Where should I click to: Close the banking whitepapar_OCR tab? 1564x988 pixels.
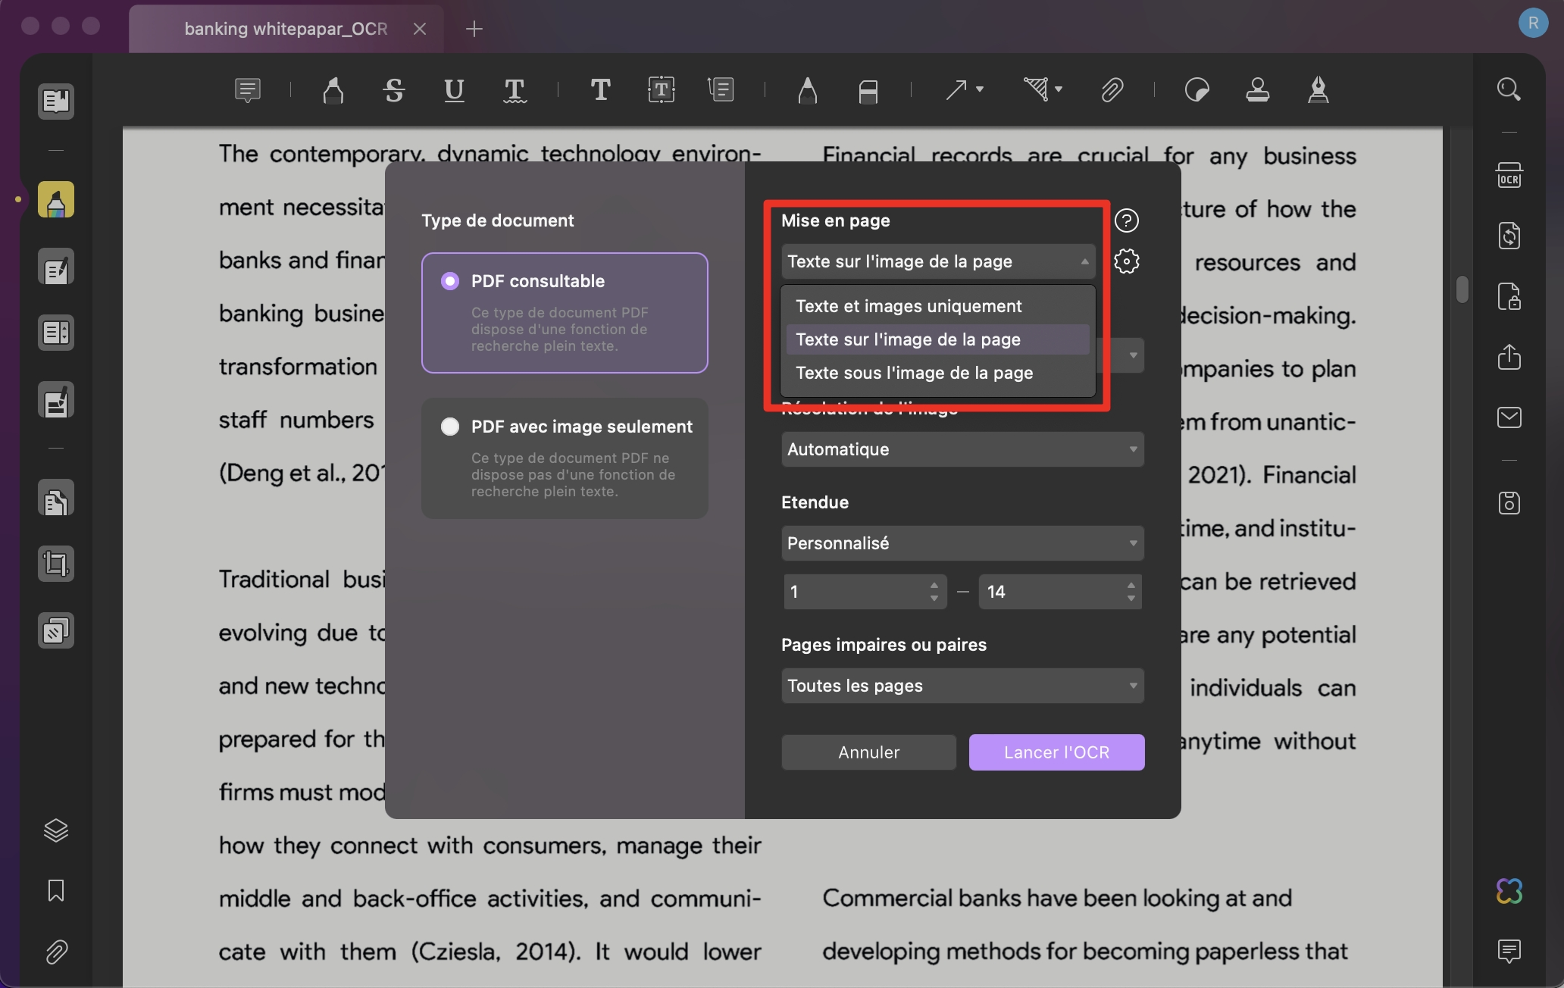coord(420,29)
